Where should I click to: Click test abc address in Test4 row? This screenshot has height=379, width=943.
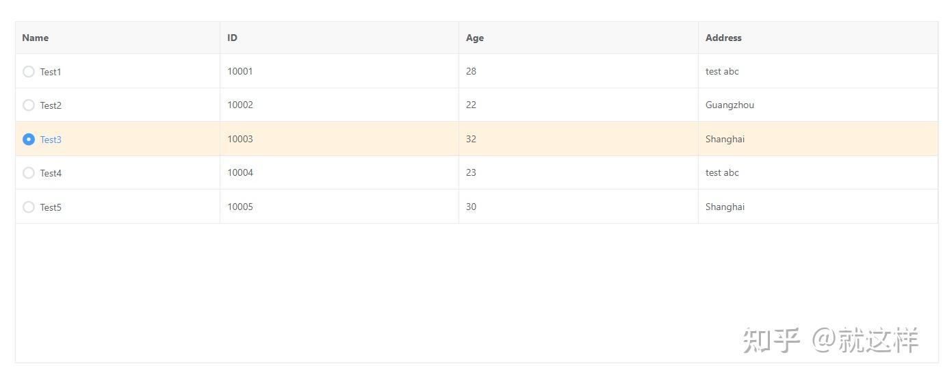[722, 172]
